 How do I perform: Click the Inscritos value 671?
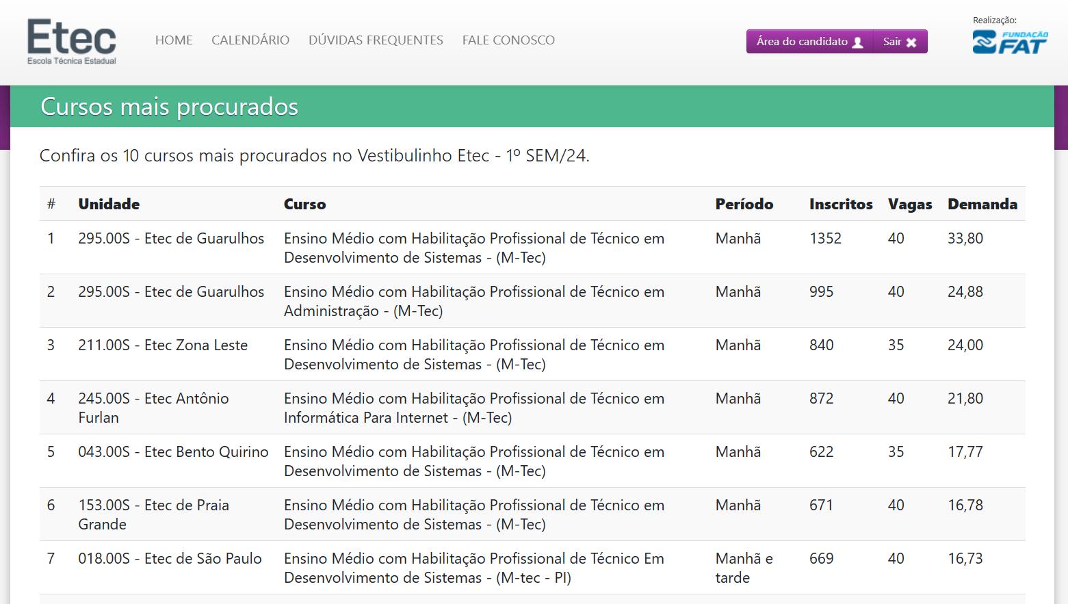pos(821,505)
